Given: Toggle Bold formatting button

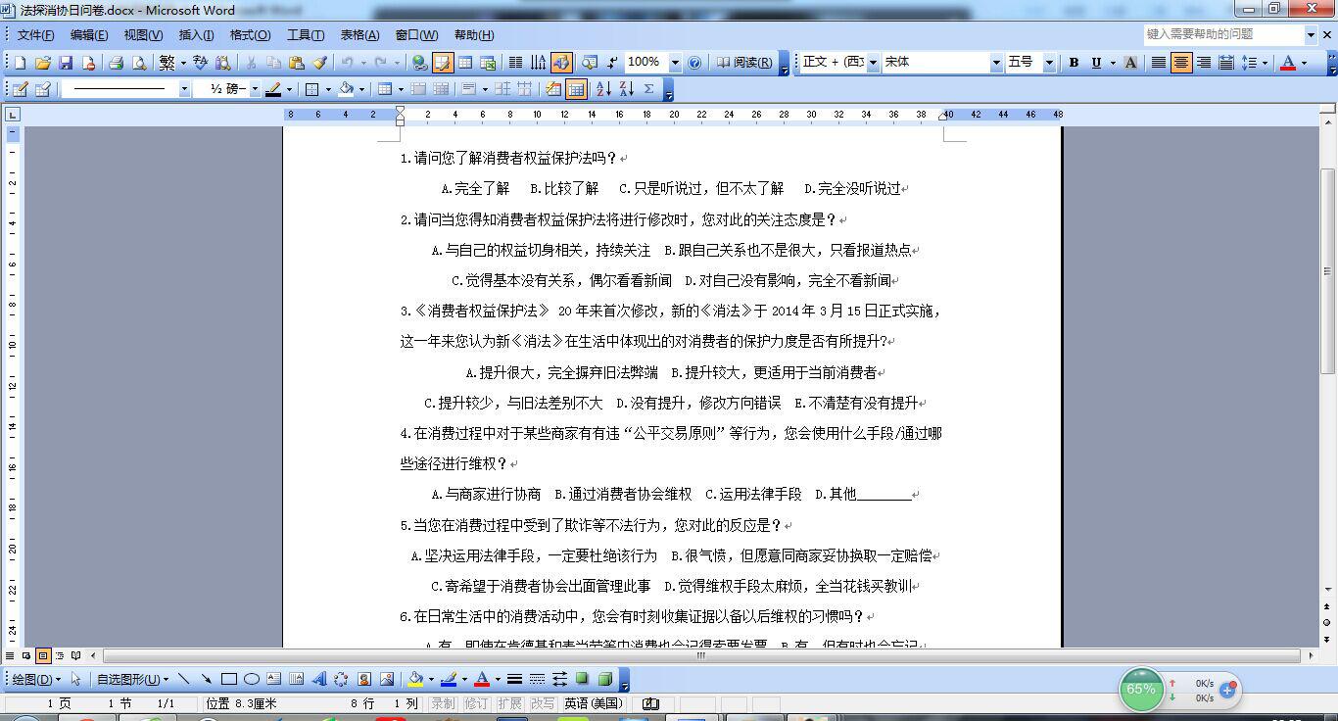Looking at the screenshot, I should 1074,63.
